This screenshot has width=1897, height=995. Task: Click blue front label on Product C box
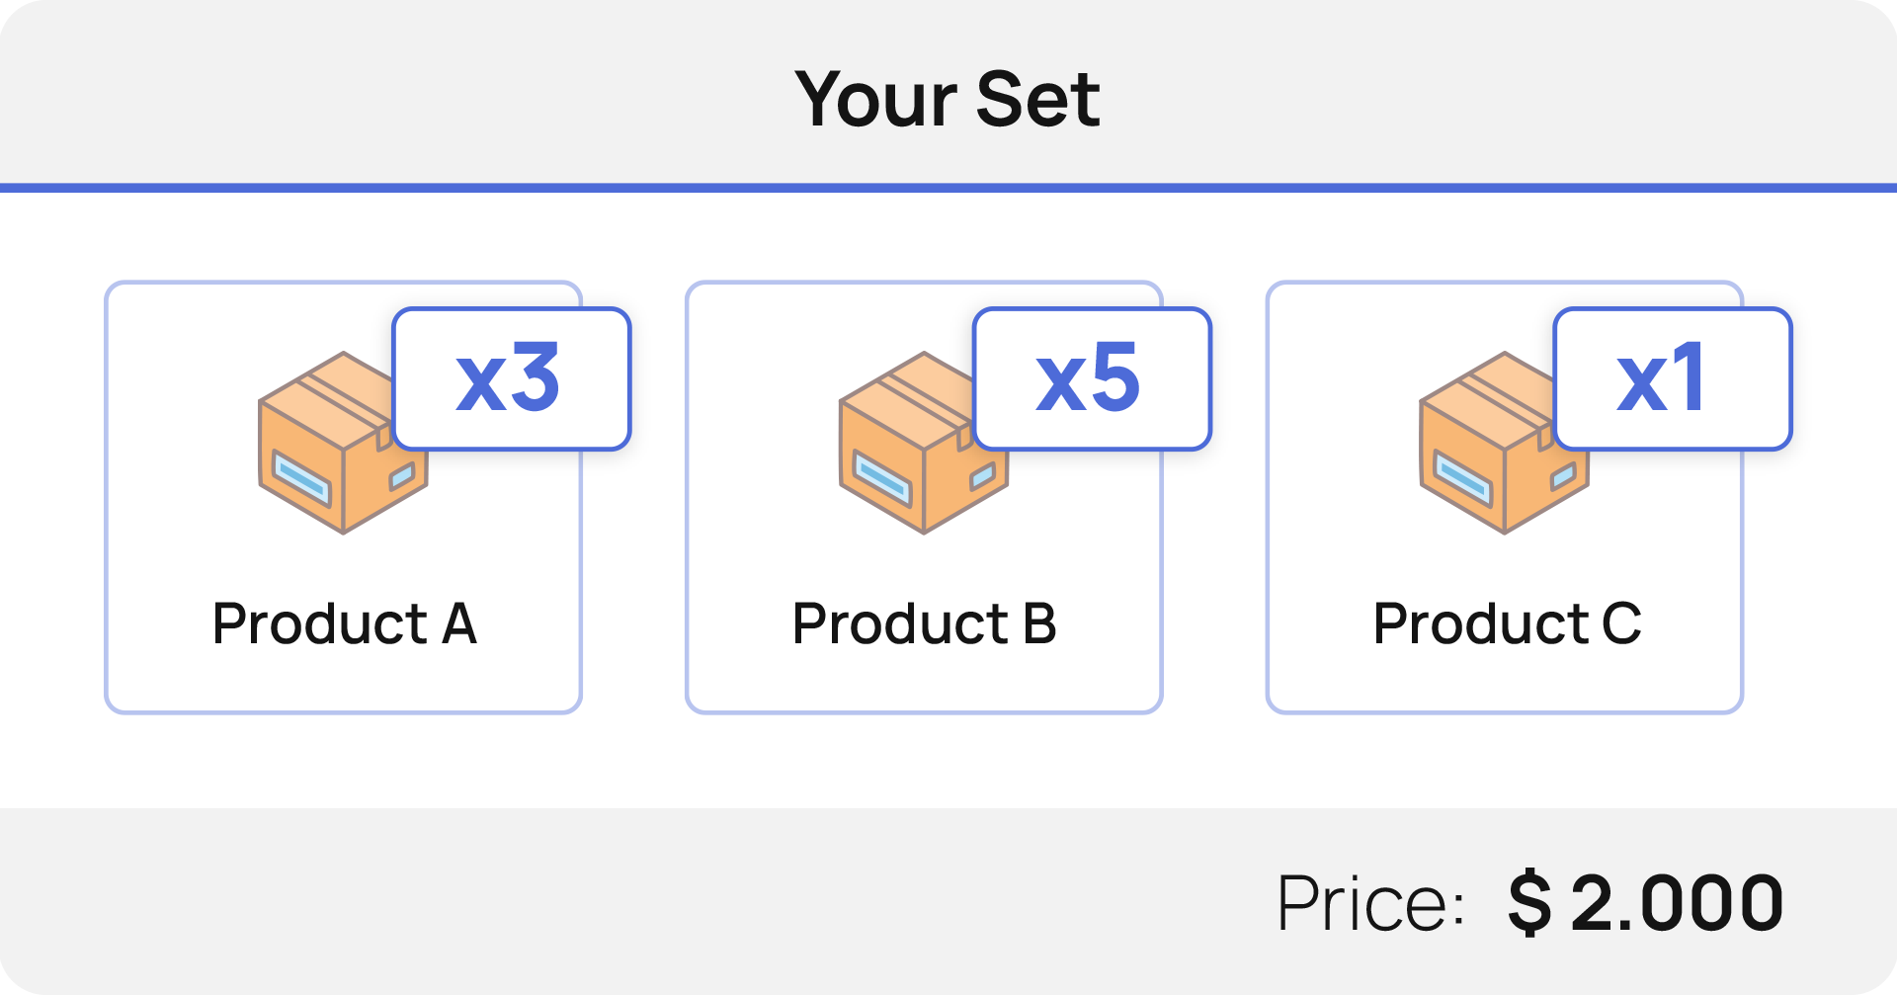point(1463,478)
